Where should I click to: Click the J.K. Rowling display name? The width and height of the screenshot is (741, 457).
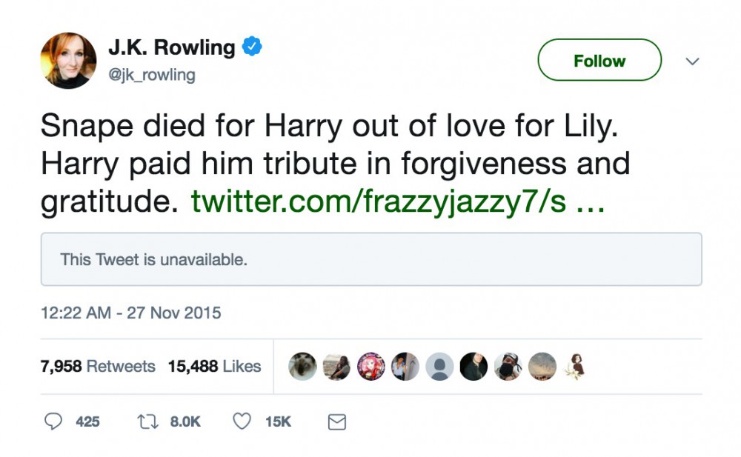(172, 48)
